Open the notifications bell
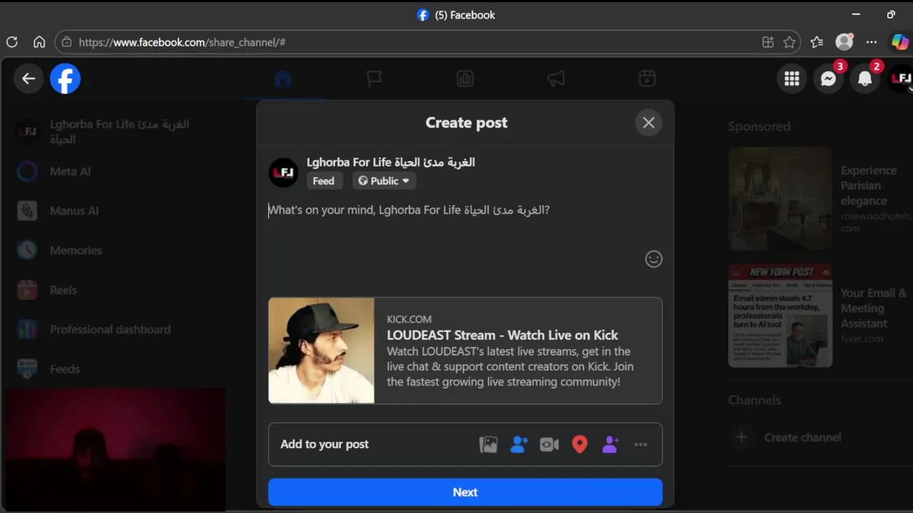Screen dimensions: 913x513 coord(864,78)
